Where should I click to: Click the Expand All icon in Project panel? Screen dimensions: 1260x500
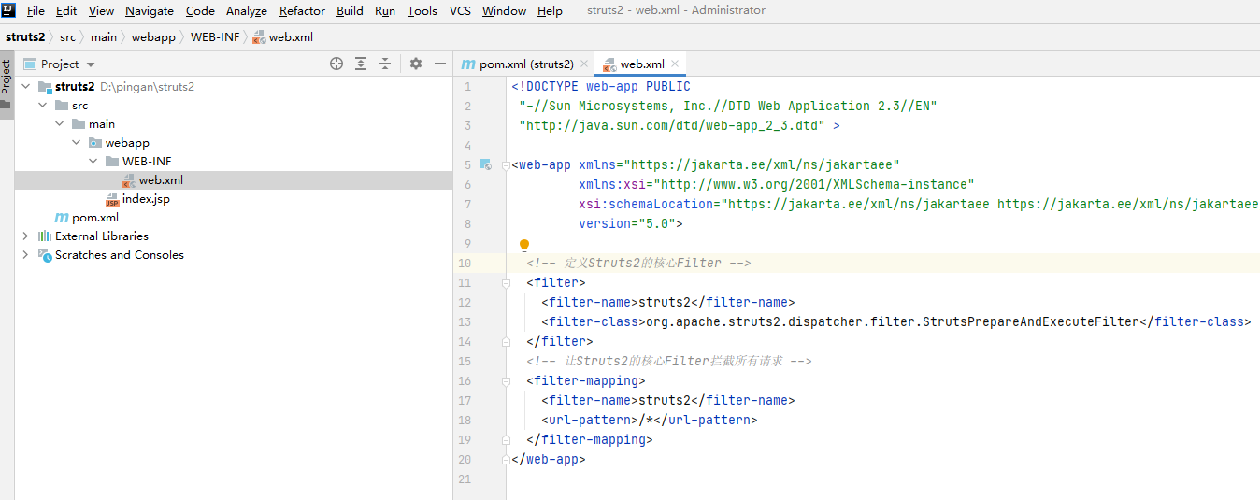click(x=361, y=64)
